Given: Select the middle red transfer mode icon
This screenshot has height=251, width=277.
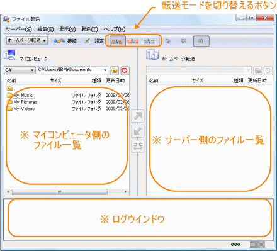Looking at the screenshot, I should 133,41.
